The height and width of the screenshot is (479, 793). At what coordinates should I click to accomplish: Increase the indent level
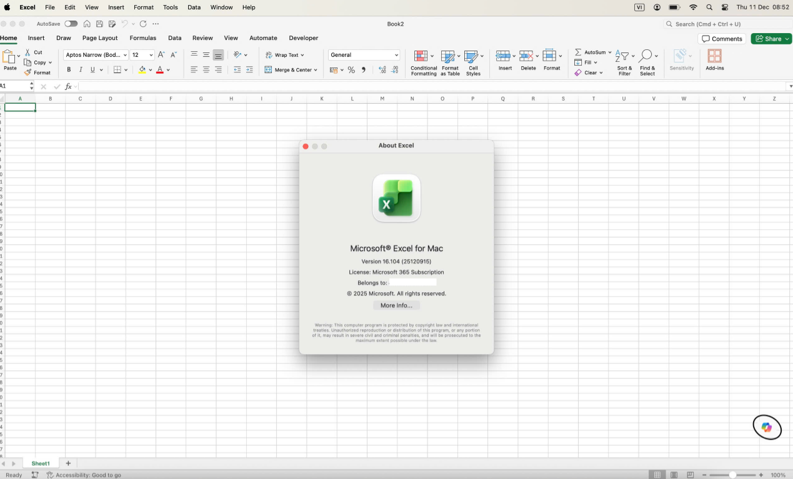(x=249, y=70)
